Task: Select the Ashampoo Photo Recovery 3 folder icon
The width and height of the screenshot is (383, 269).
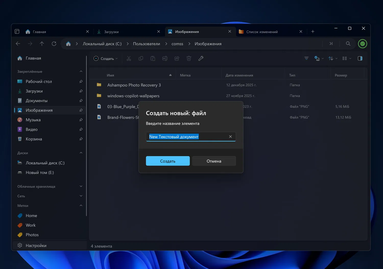Action: pyautogui.click(x=99, y=85)
